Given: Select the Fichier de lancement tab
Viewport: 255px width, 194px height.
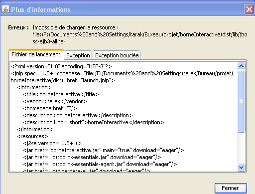Looking at the screenshot, I should (36, 54).
